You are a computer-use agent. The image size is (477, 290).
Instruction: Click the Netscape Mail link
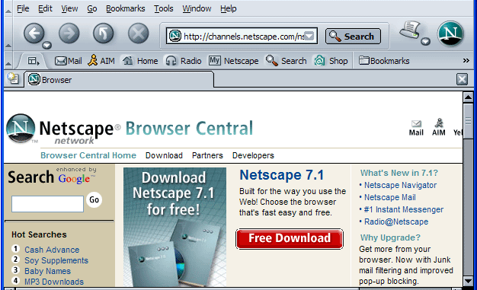pos(390,197)
